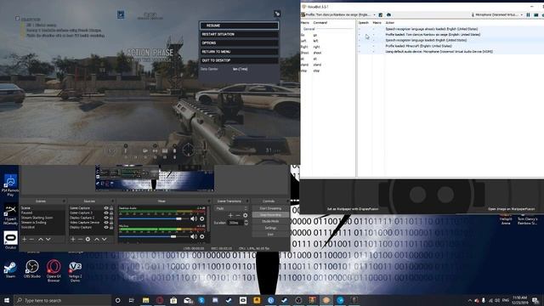Viewport: 544px width, 306px height.
Task: Open Windows Start button
Action: click(7, 300)
